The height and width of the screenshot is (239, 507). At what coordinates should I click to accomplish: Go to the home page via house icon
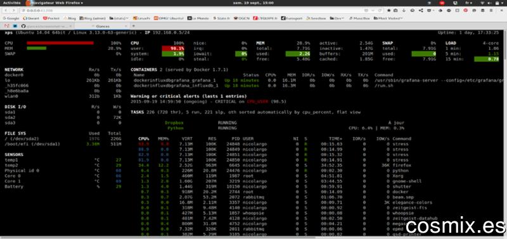pyautogui.click(x=413, y=10)
